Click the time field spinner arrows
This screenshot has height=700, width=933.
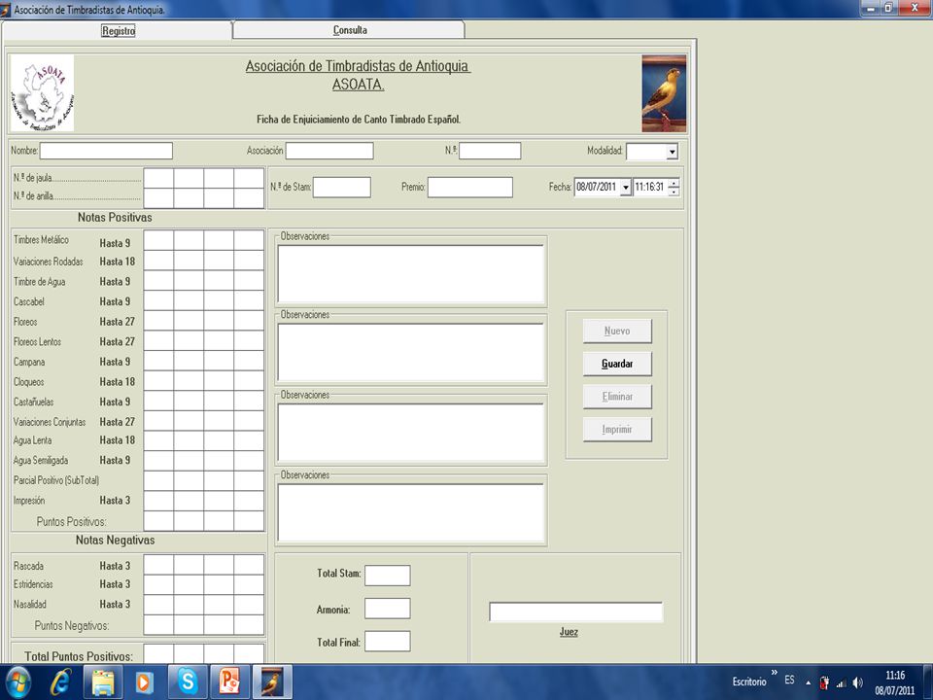click(x=674, y=187)
